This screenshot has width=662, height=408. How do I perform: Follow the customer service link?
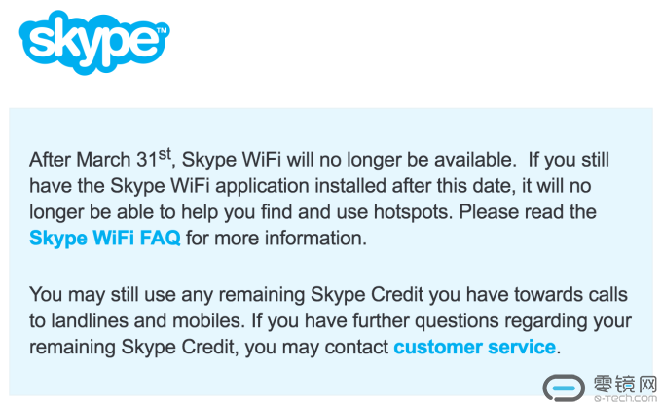474,347
